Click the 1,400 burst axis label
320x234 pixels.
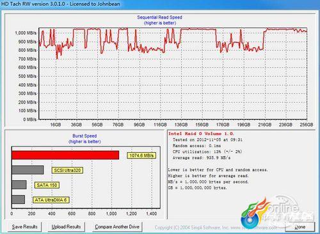[x=152, y=214]
